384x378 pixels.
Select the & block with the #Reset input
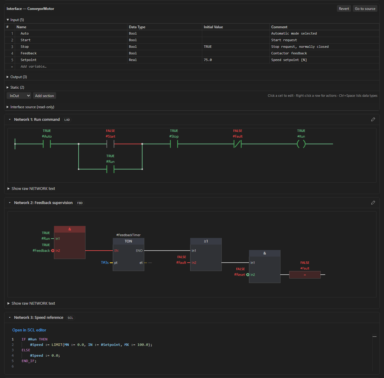[x=265, y=267]
